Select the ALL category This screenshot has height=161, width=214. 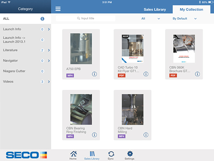[x=25, y=19]
